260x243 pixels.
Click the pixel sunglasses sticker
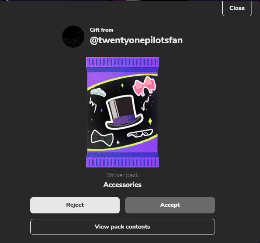140,134
